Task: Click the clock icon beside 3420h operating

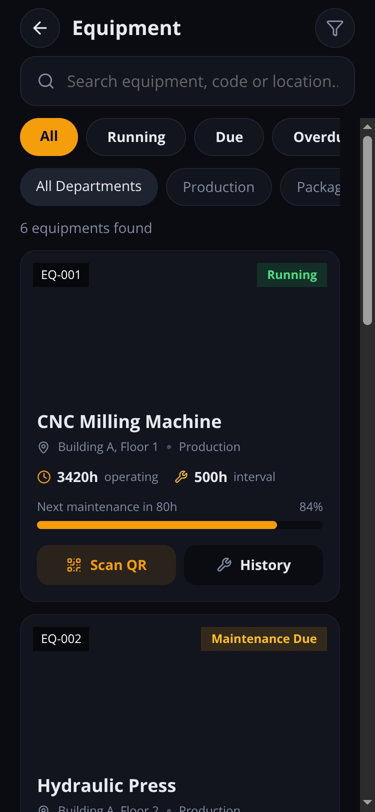Action: 44,477
